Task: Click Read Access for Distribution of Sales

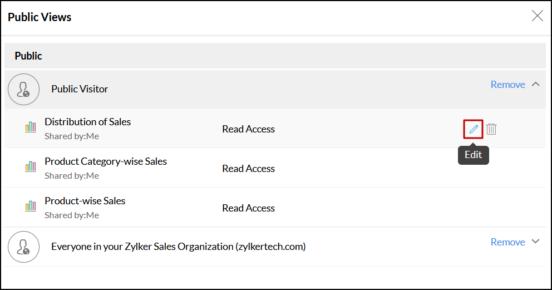Action: pos(248,129)
